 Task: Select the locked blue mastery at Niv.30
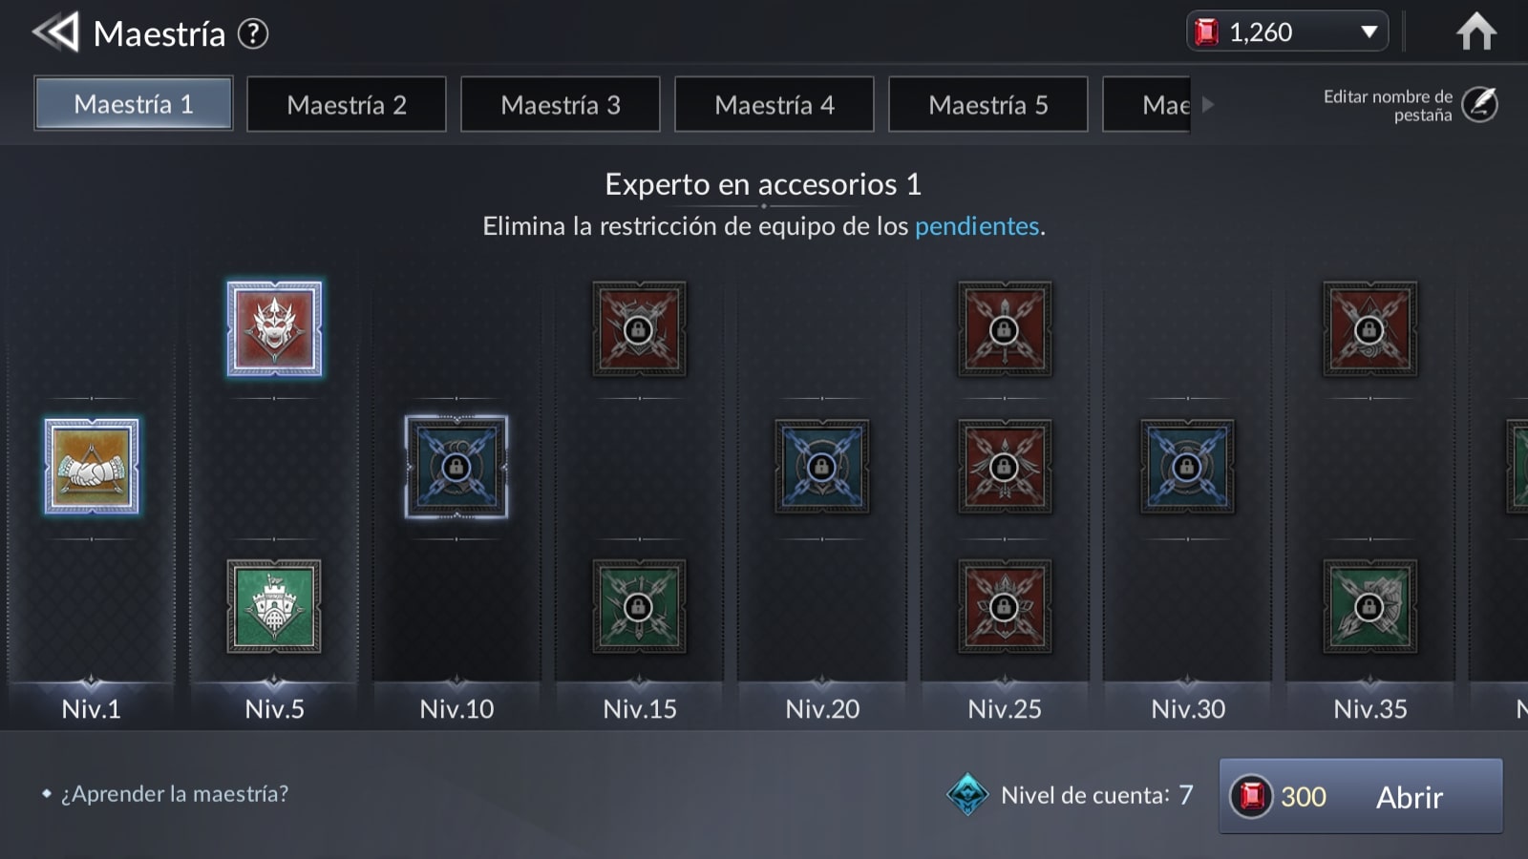pyautogui.click(x=1187, y=467)
